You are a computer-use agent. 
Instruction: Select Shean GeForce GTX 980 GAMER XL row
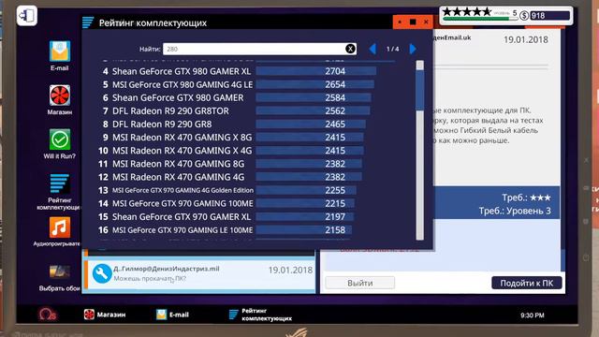239,71
